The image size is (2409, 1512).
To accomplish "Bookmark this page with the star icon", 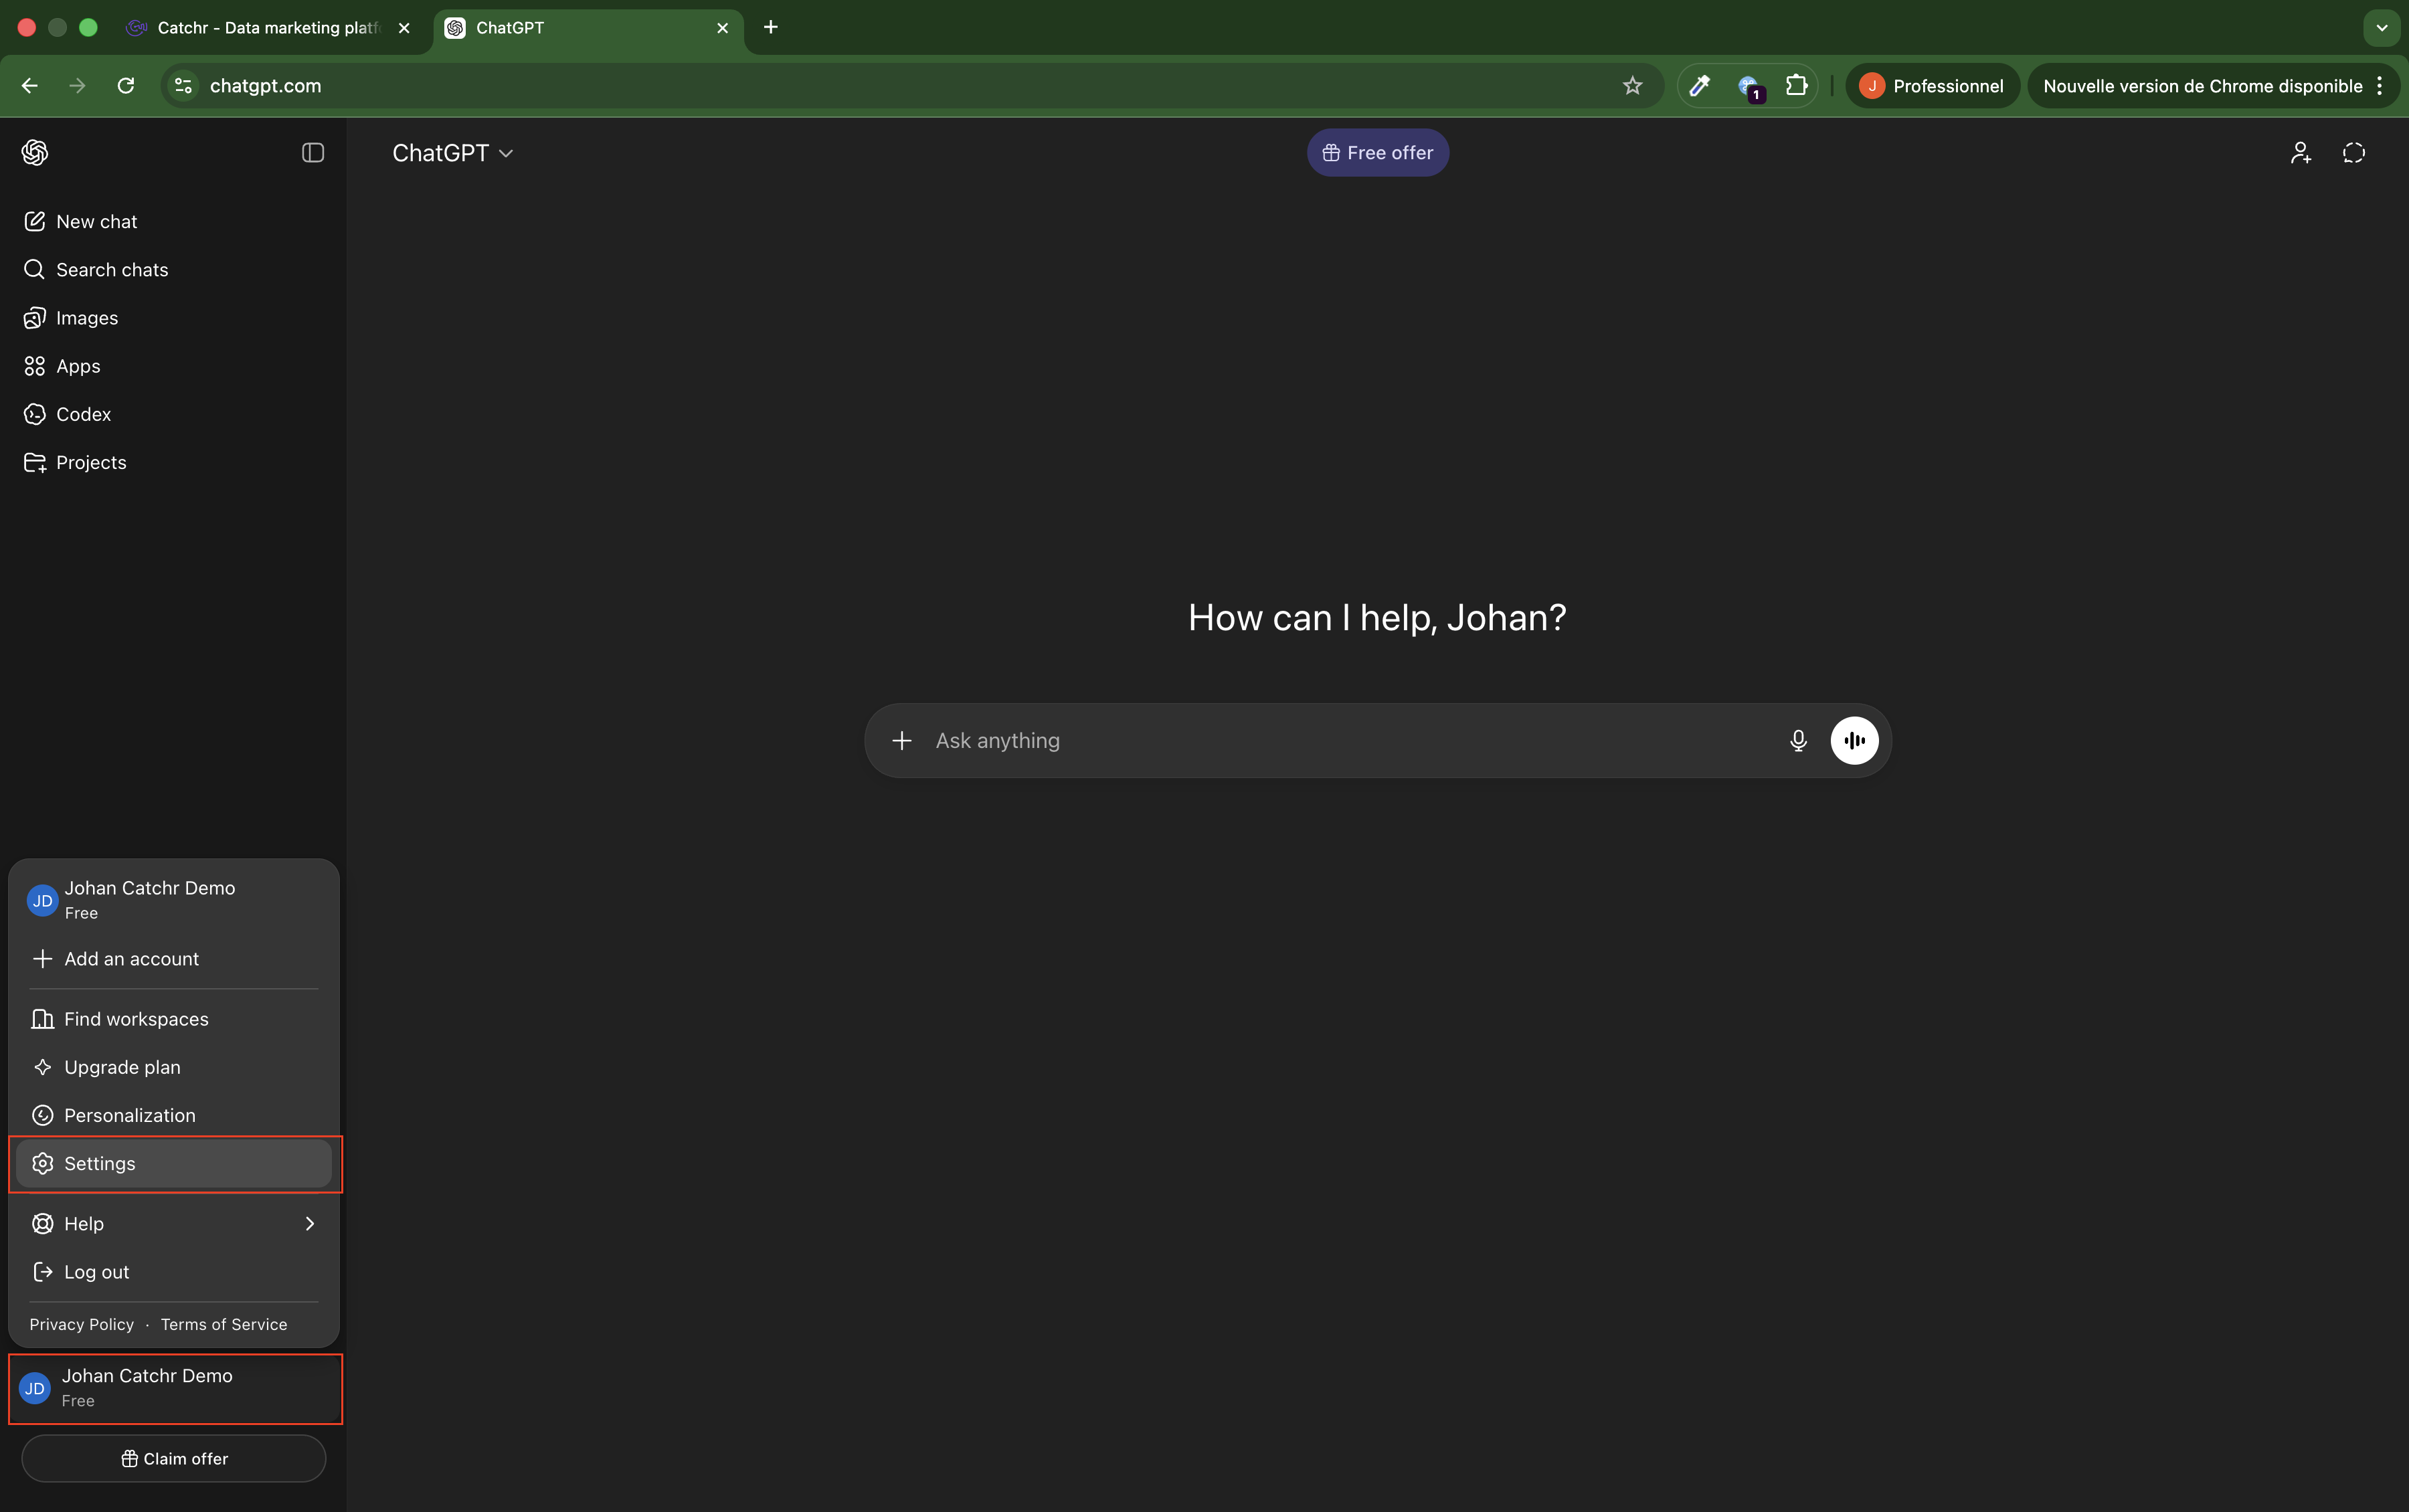I will (1632, 86).
